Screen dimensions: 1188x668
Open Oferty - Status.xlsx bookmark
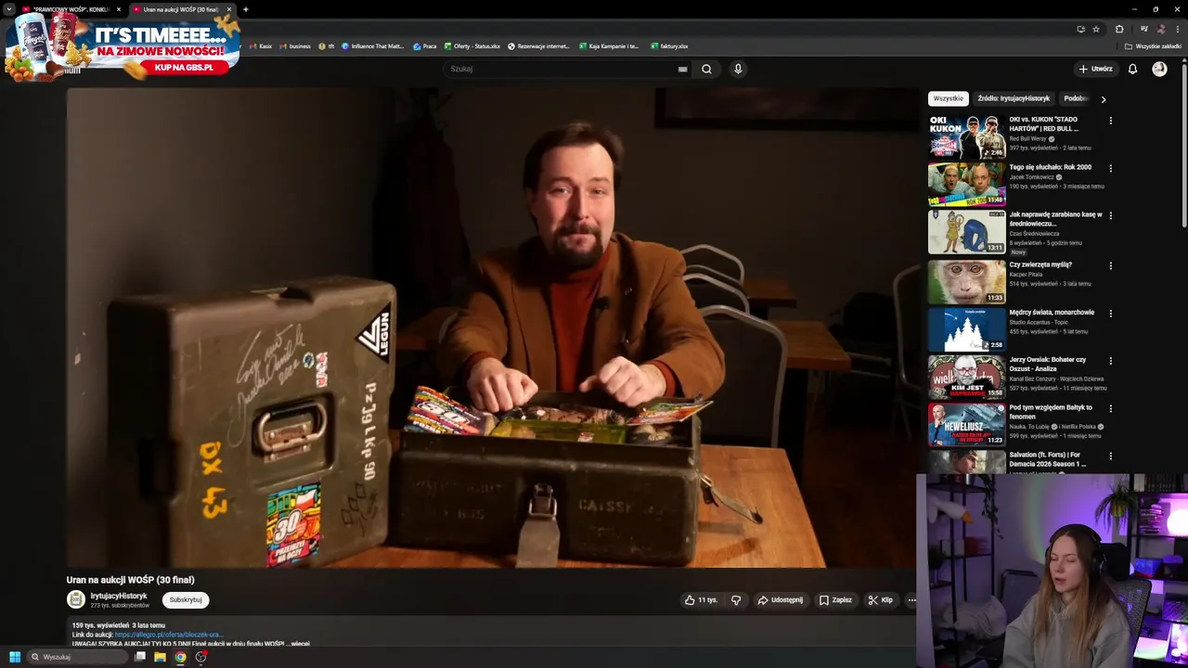pos(472,45)
